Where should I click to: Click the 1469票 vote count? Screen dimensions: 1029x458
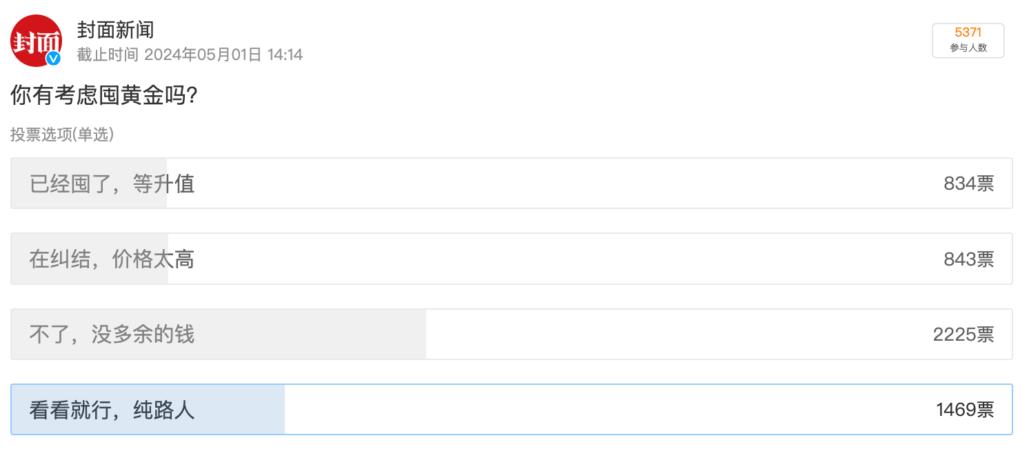964,410
